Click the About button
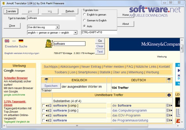 point(126,24)
